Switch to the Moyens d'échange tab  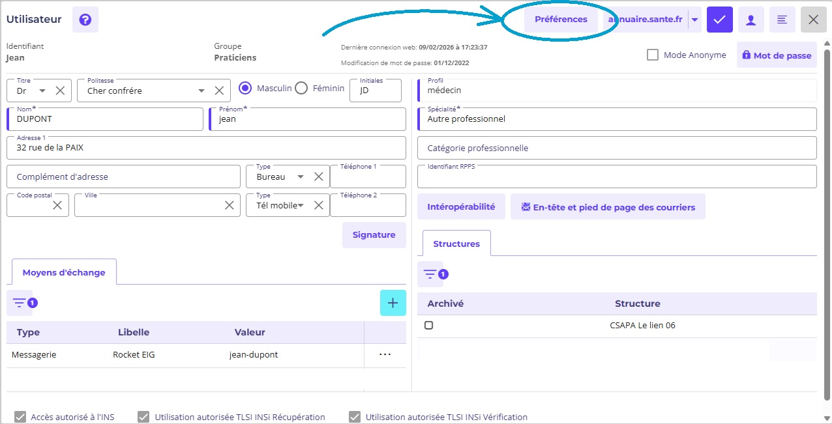(x=64, y=272)
